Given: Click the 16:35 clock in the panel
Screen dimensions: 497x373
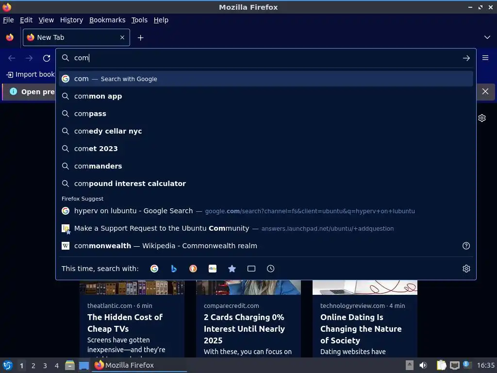Looking at the screenshot, I should pyautogui.click(x=485, y=365).
